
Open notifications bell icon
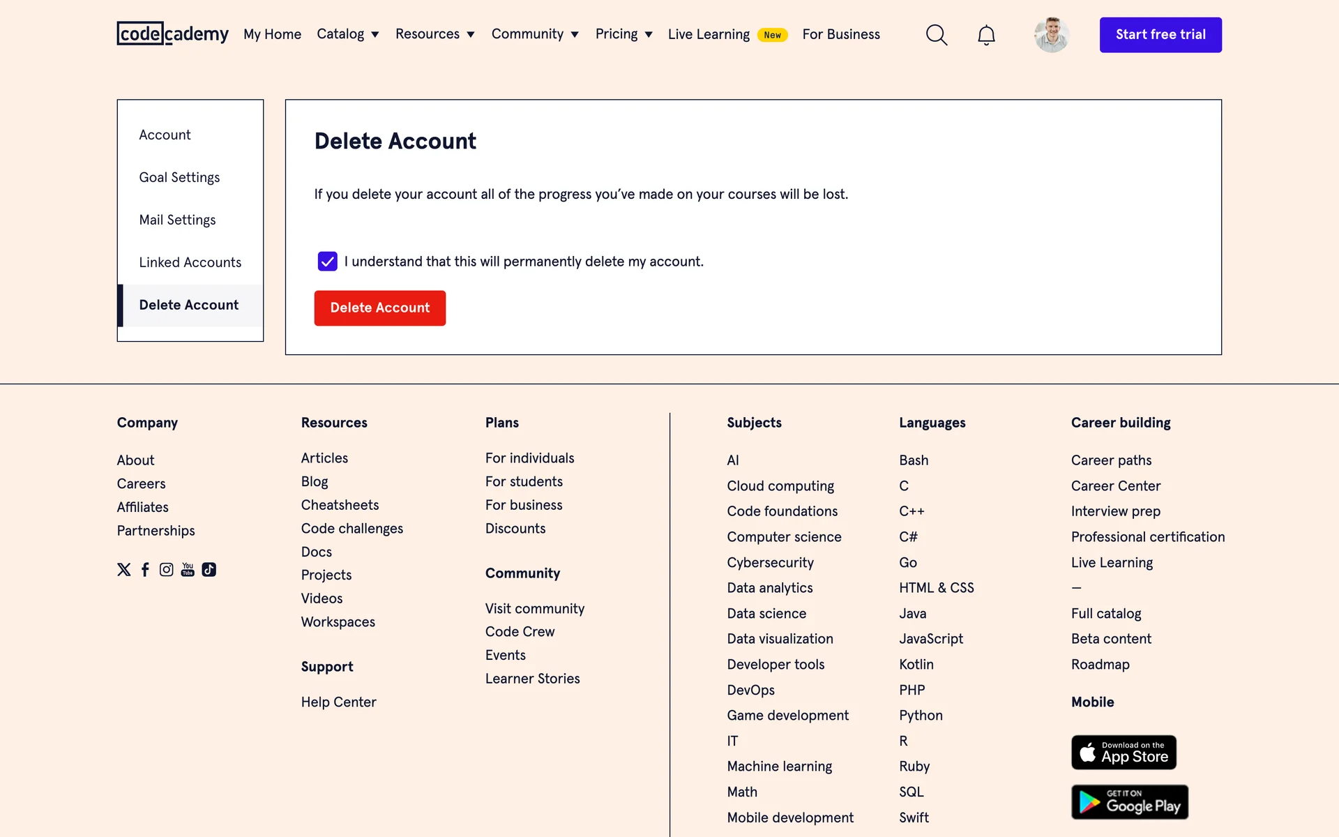coord(985,35)
